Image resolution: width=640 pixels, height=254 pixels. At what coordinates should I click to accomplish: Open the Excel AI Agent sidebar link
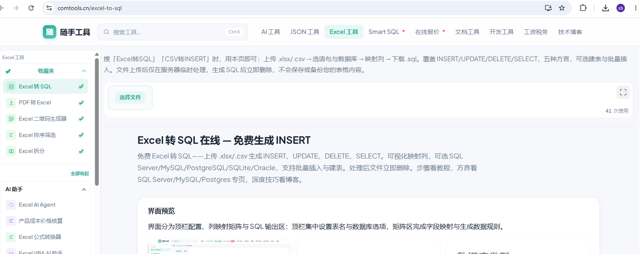coord(45,205)
